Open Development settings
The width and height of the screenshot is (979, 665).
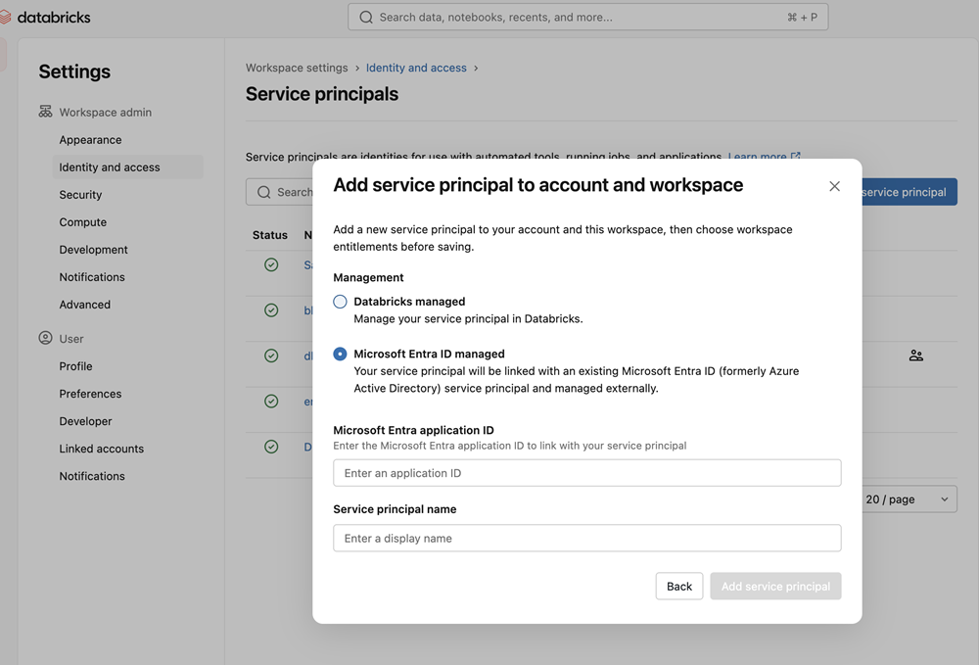click(x=94, y=250)
